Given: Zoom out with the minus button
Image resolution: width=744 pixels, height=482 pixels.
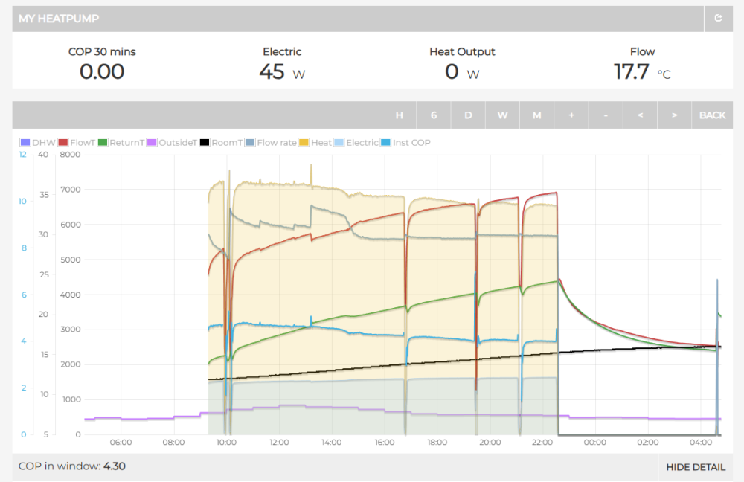Looking at the screenshot, I should 606,115.
